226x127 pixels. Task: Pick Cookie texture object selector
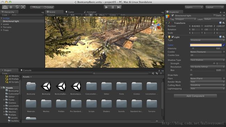[x=224, y=52]
